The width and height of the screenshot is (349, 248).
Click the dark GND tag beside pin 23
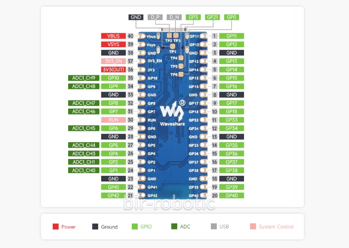(x=113, y=179)
